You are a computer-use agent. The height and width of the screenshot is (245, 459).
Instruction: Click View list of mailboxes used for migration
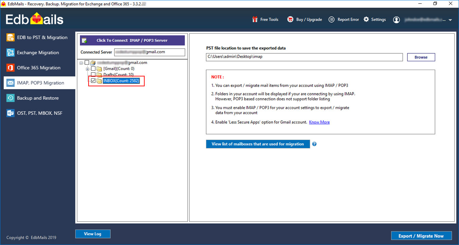pyautogui.click(x=258, y=144)
